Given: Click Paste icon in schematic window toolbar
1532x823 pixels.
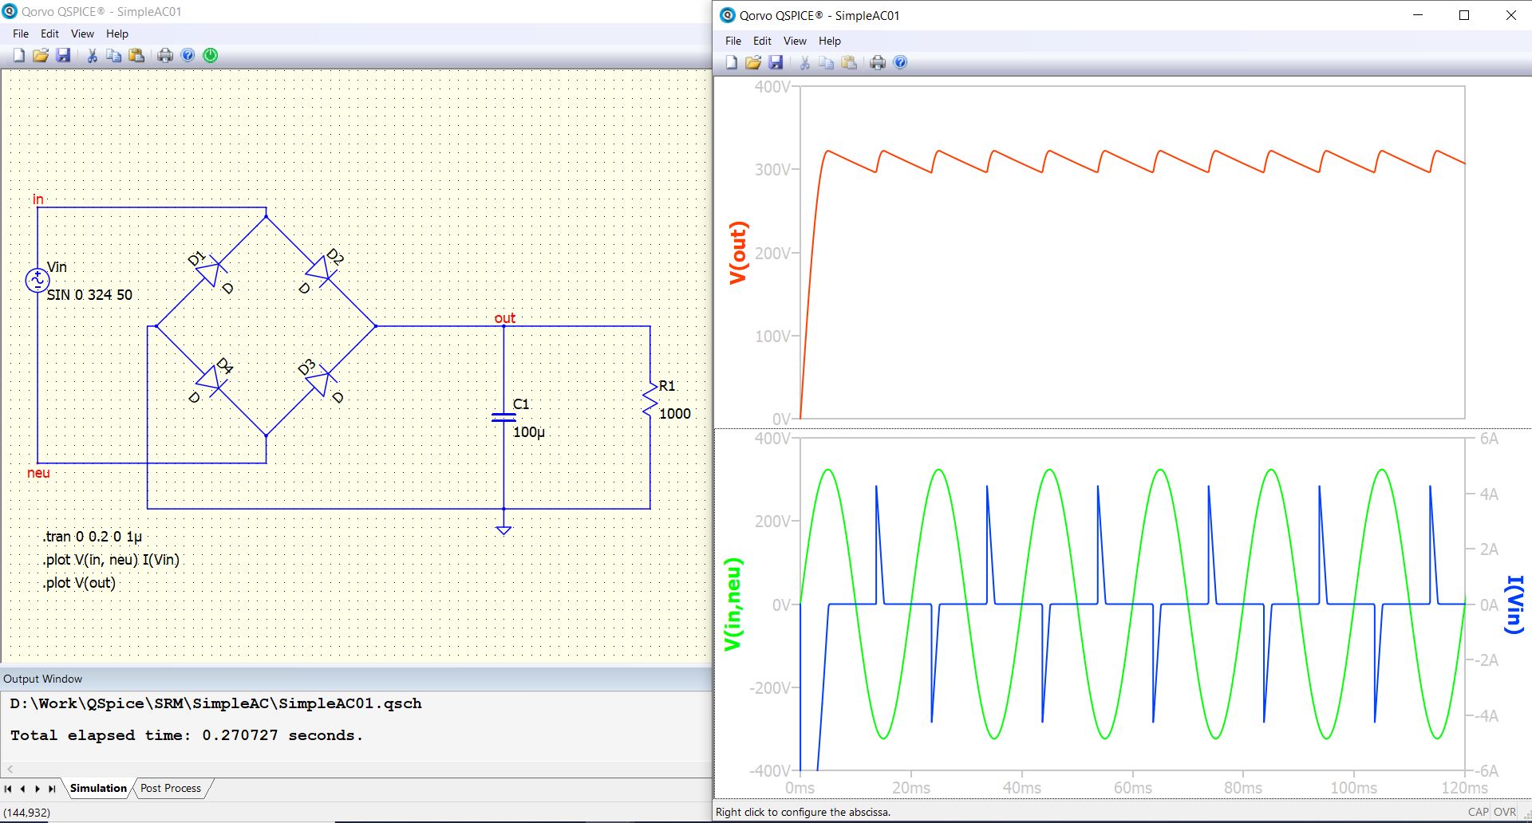Looking at the screenshot, I should [136, 55].
